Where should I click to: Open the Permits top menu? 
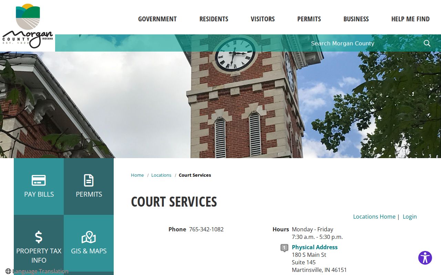[309, 19]
